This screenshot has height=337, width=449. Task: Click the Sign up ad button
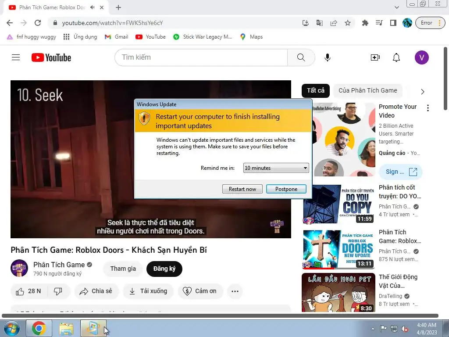[400, 172]
